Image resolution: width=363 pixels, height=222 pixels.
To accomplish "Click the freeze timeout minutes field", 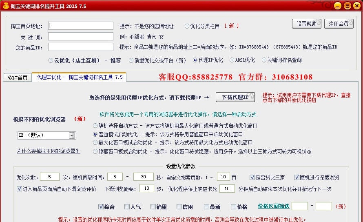I will (x=227, y=189).
